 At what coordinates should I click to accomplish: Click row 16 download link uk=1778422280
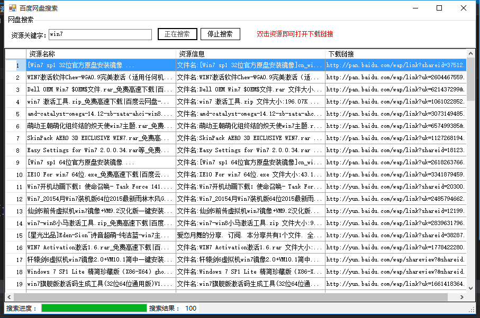coord(396,247)
